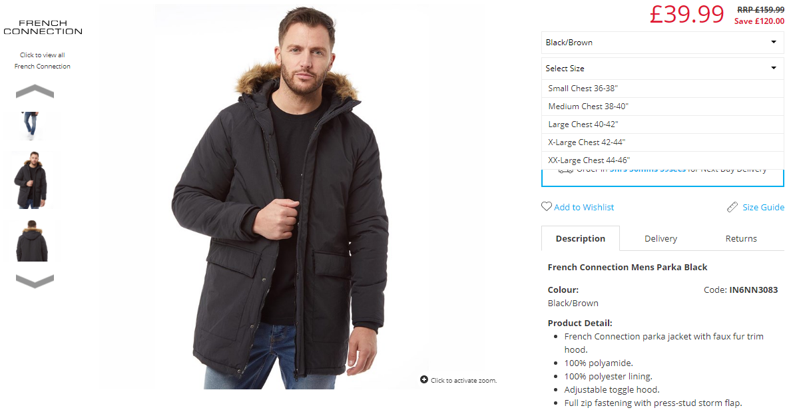
Task: Open the Size Guide link
Action: click(763, 207)
